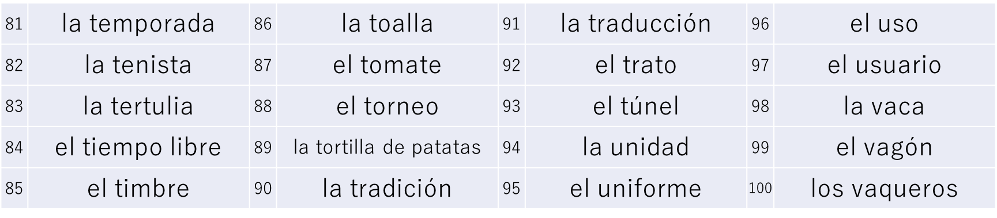Viewport: 997px width, 218px height.
Task: Select the "el usuario" cell
Action: [885, 65]
